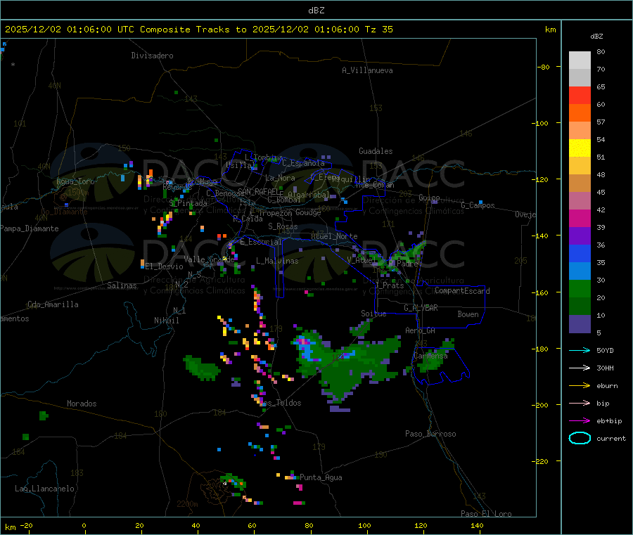633x535 pixels.
Task: Click the Guadales map label
Action: point(376,151)
